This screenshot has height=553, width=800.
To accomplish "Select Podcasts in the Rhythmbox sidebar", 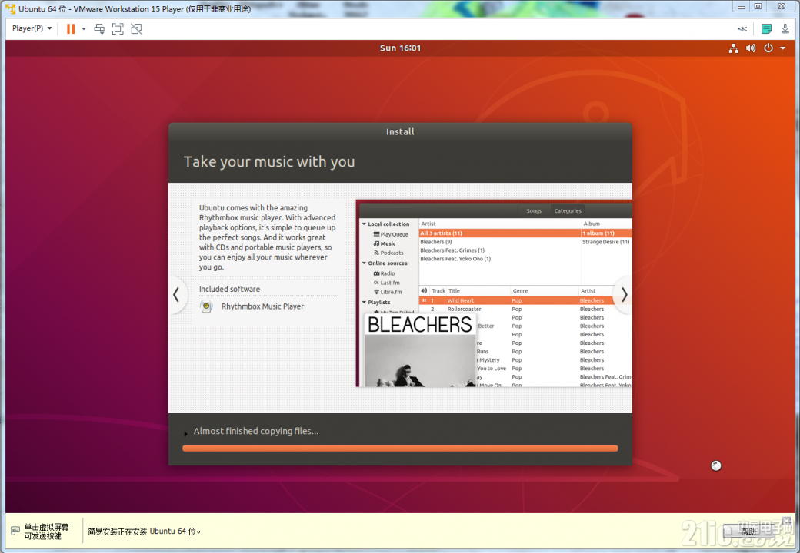I will click(x=388, y=253).
